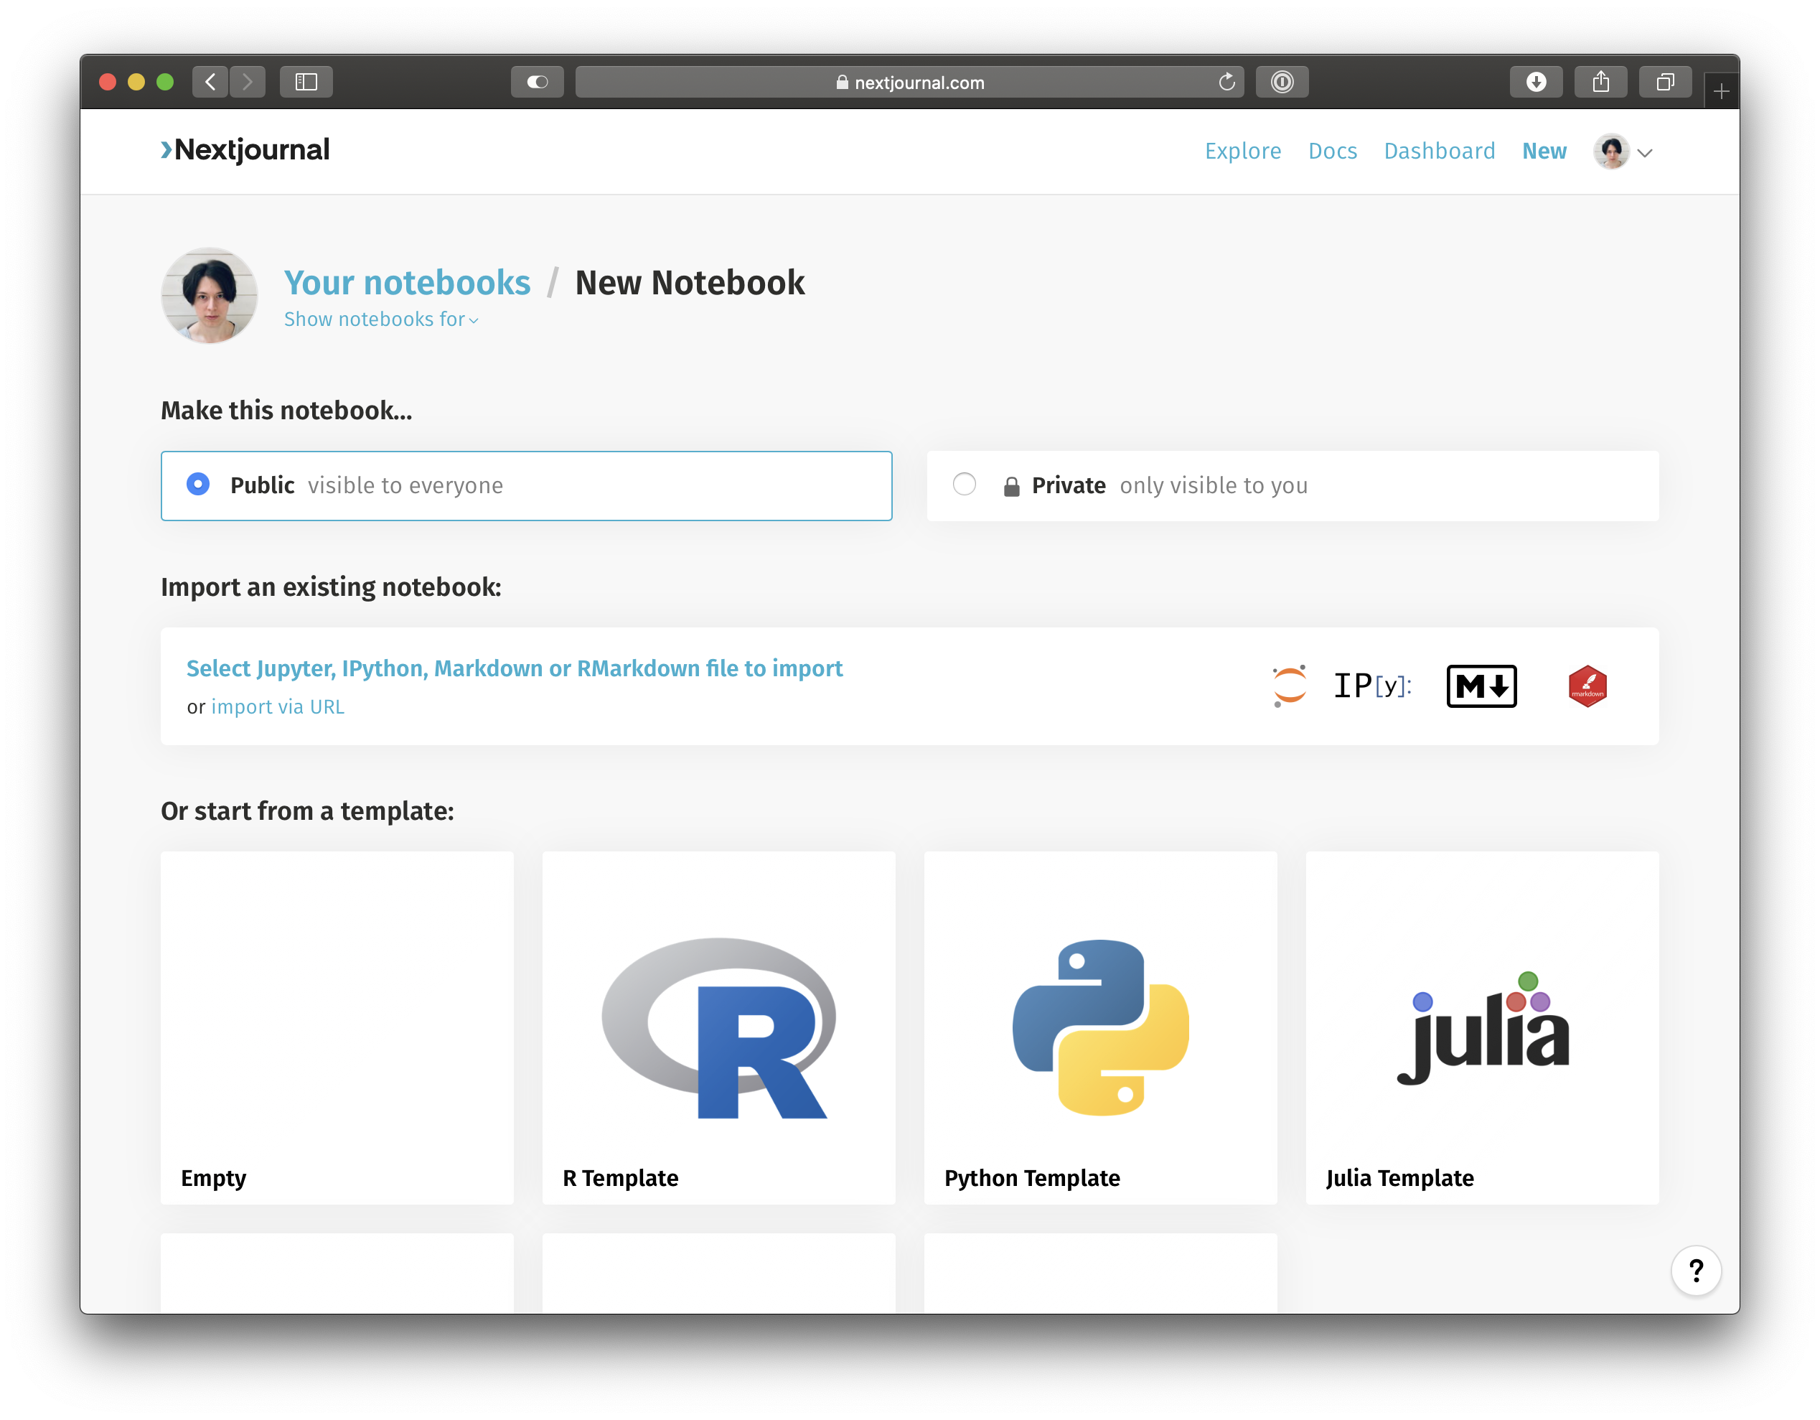Select the Public radio button
Viewport: 1820px width, 1420px height.
197,485
